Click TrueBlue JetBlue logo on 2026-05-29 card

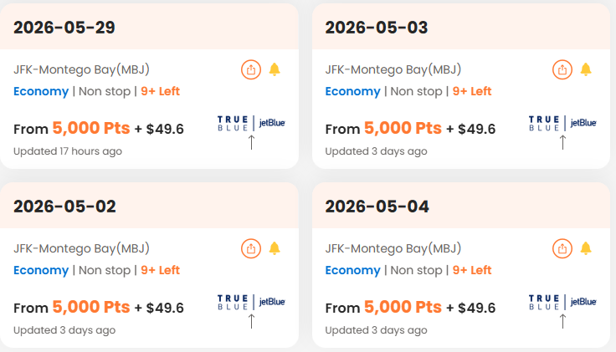click(x=251, y=123)
